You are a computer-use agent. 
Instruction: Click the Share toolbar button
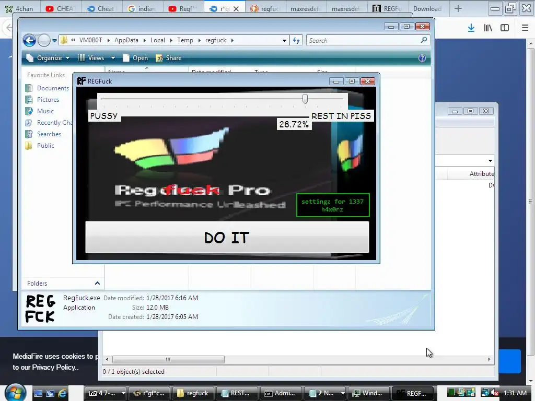[169, 58]
